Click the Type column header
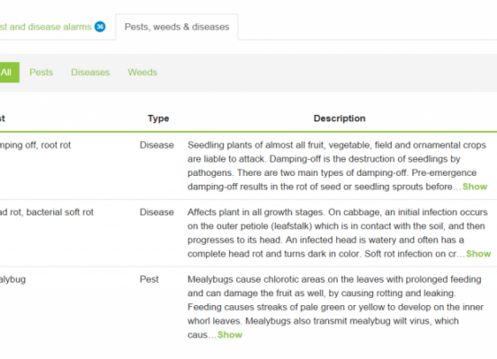Image resolution: width=497 pixels, height=359 pixels. pyautogui.click(x=158, y=118)
